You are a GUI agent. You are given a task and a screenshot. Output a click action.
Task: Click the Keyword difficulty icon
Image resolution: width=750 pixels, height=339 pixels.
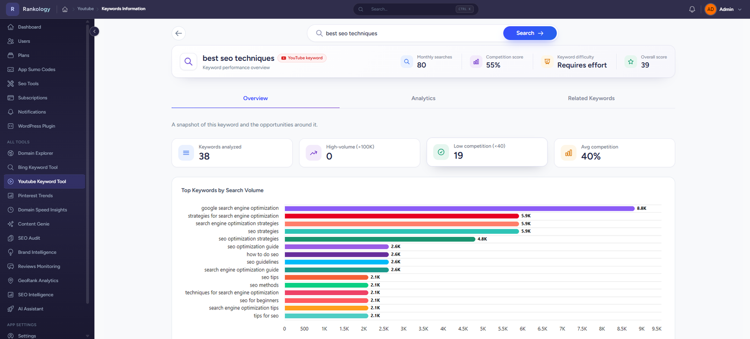click(547, 61)
